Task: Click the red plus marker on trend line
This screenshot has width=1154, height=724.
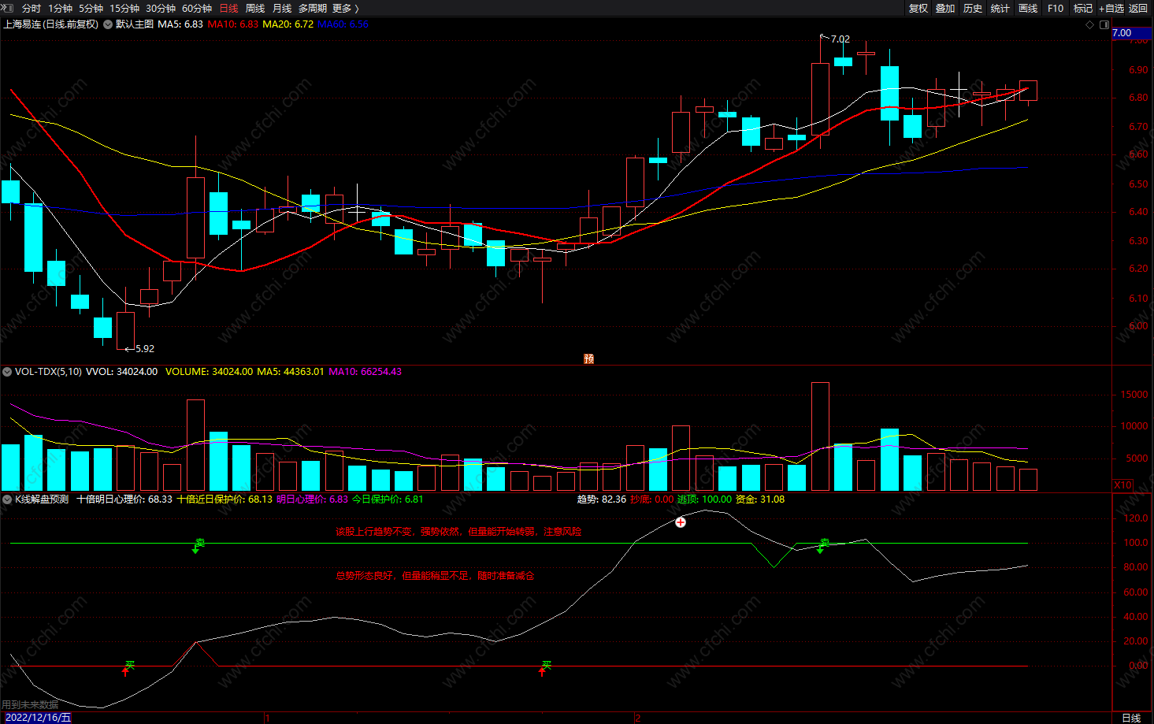Action: tap(681, 522)
